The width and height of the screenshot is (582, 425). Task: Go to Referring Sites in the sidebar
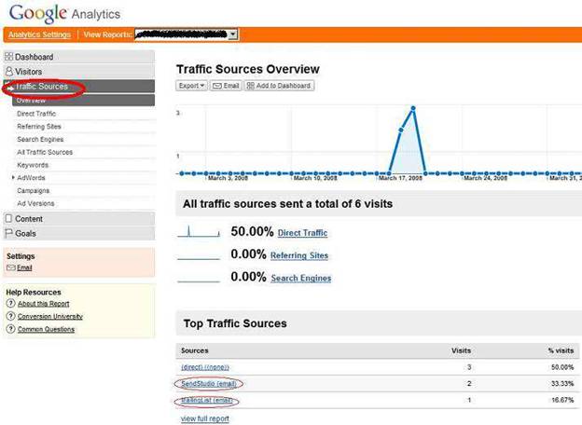coord(39,127)
